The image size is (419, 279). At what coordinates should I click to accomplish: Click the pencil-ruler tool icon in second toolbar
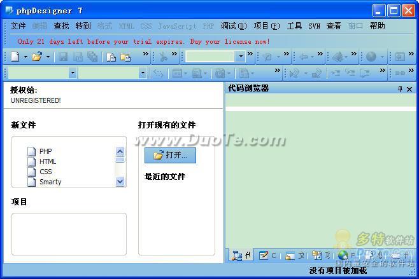(x=294, y=73)
